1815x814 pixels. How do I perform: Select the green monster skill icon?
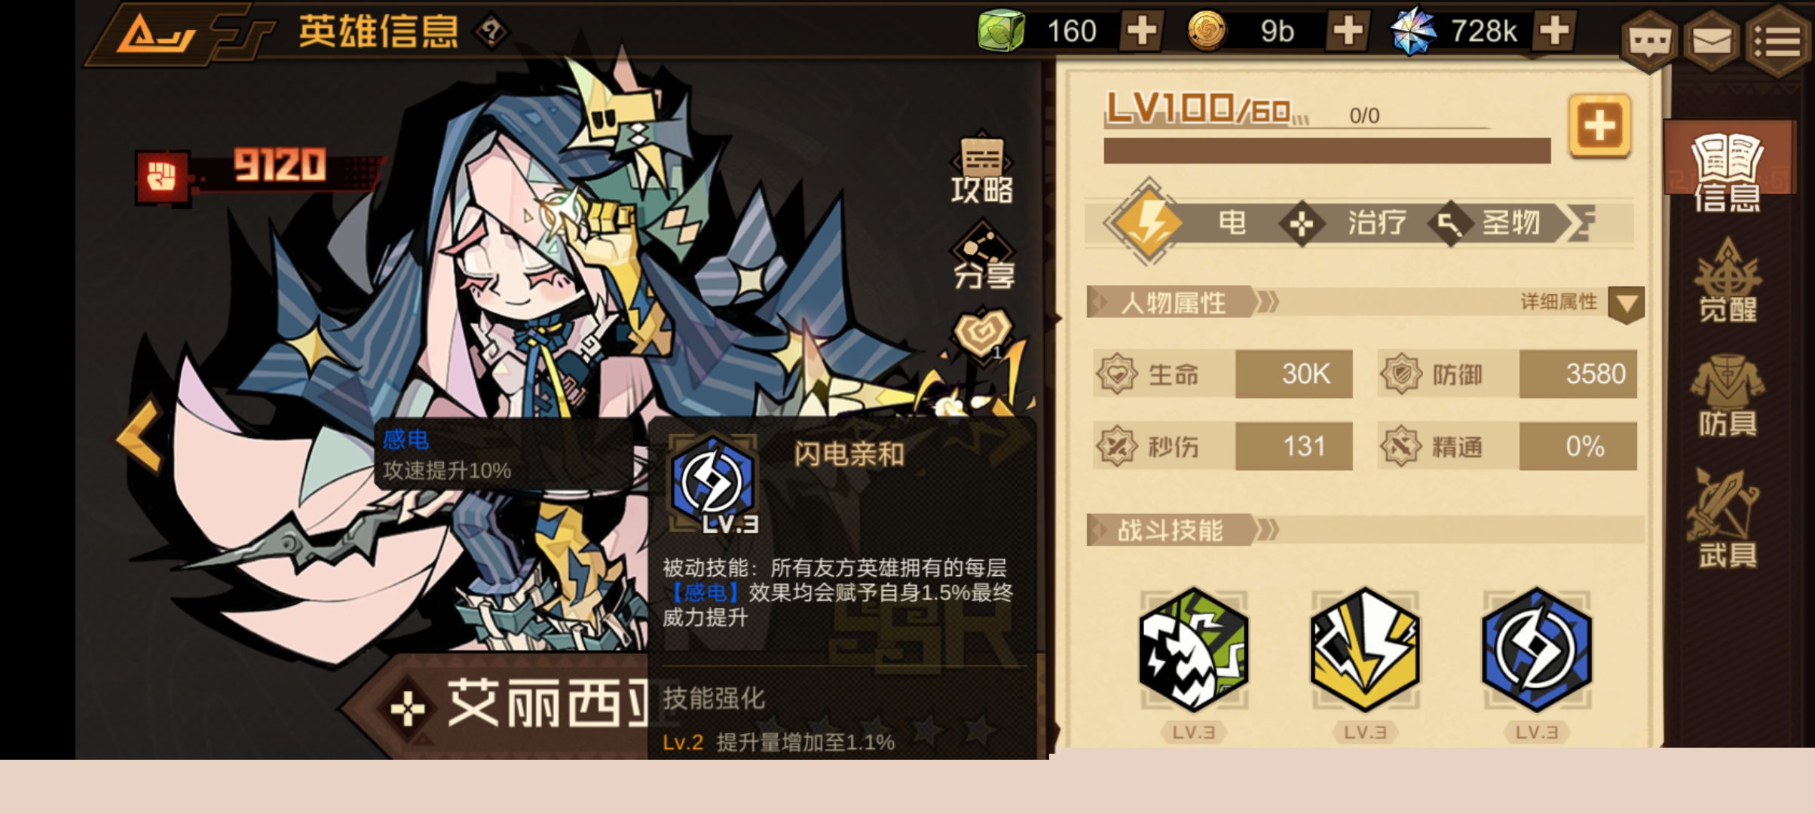point(1193,650)
